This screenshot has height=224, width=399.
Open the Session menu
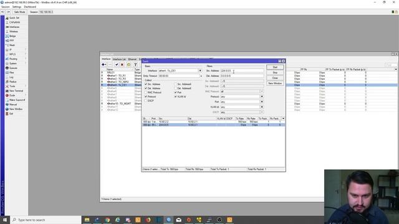[6, 7]
